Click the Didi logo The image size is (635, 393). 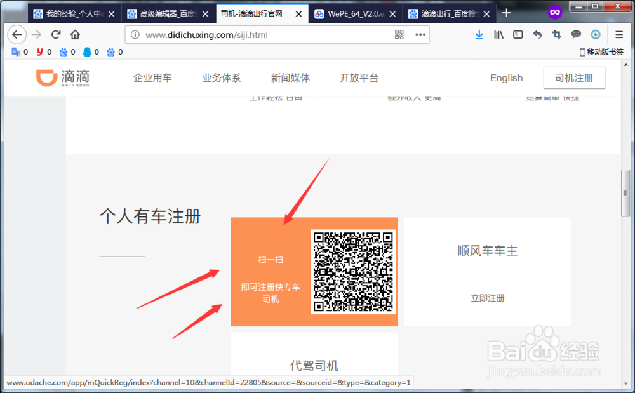(63, 77)
